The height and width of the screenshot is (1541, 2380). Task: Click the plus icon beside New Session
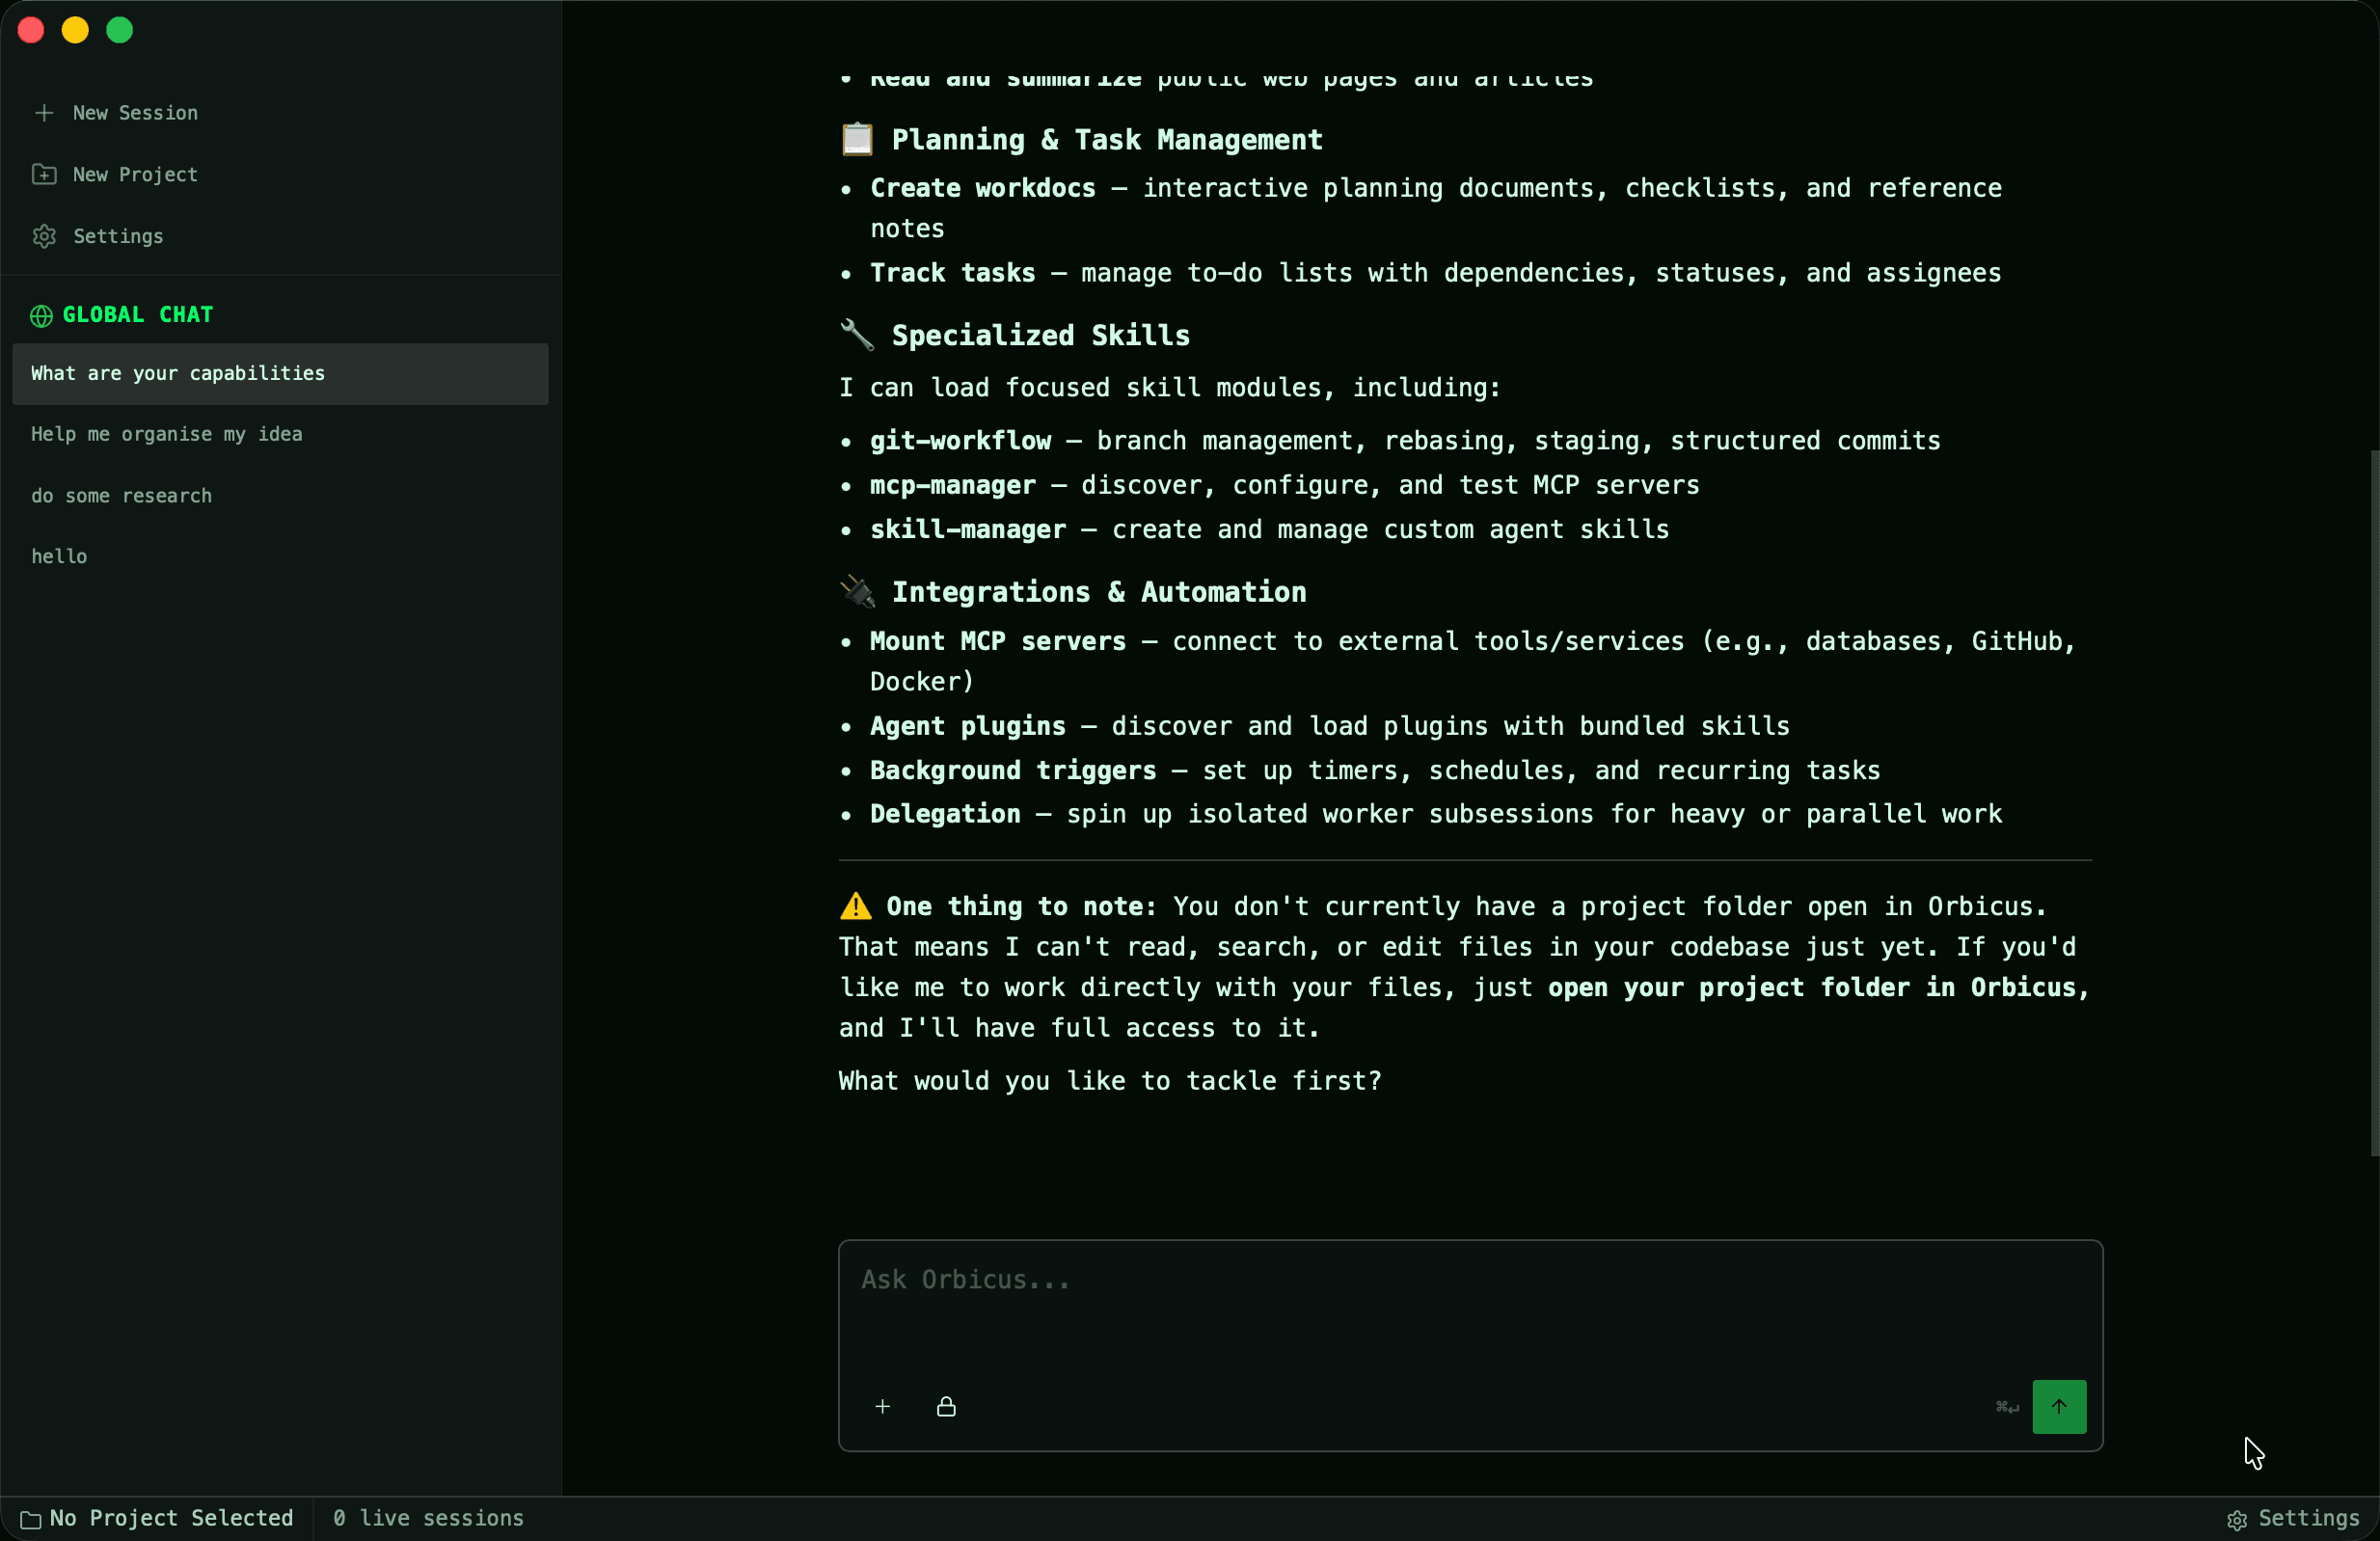coord(44,113)
